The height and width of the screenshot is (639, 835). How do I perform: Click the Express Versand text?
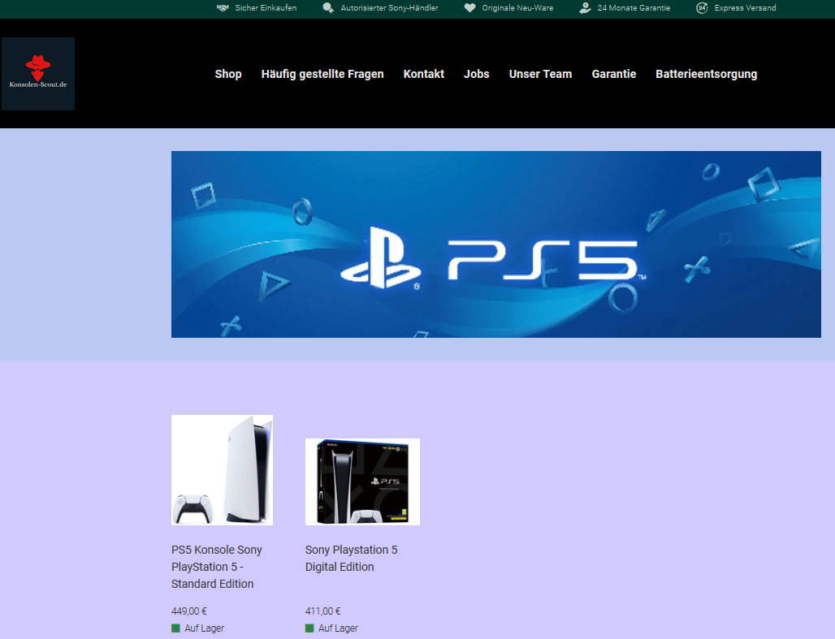pos(745,8)
